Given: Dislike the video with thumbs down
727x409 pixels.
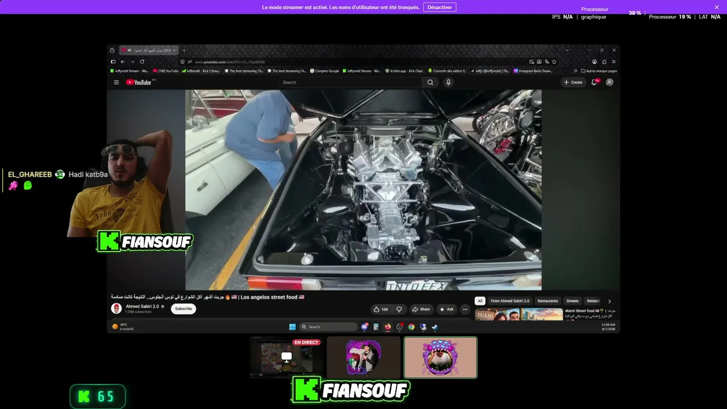Looking at the screenshot, I should (x=399, y=309).
